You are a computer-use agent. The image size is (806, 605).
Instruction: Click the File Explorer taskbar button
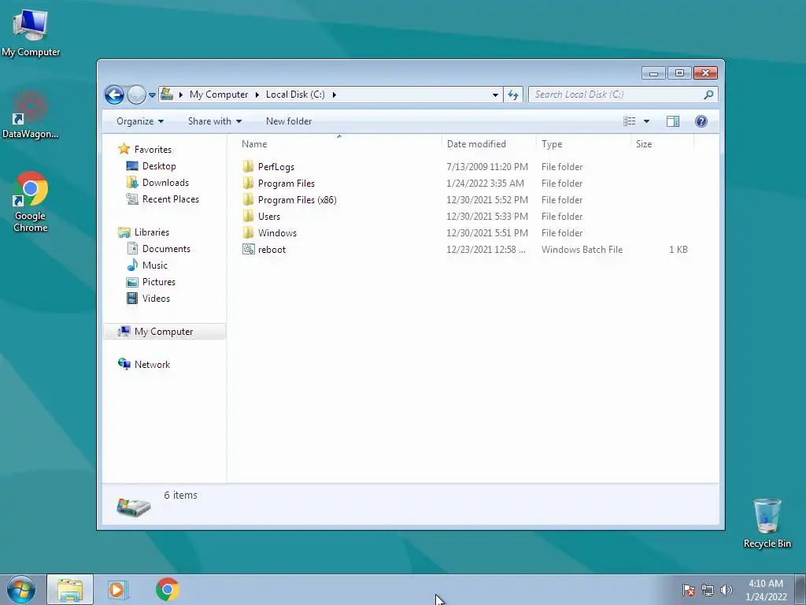[x=70, y=589]
